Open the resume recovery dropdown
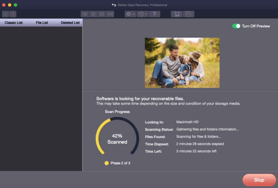Screen dimensions: 278x188 [142, 14]
